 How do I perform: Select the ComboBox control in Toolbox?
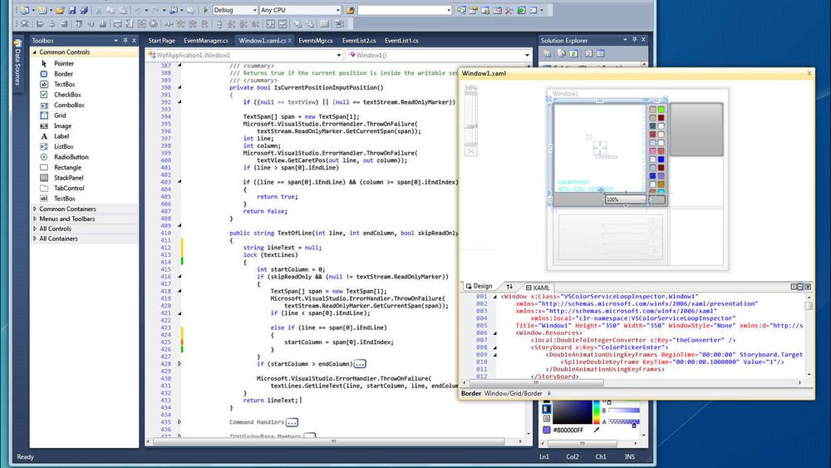pos(69,105)
